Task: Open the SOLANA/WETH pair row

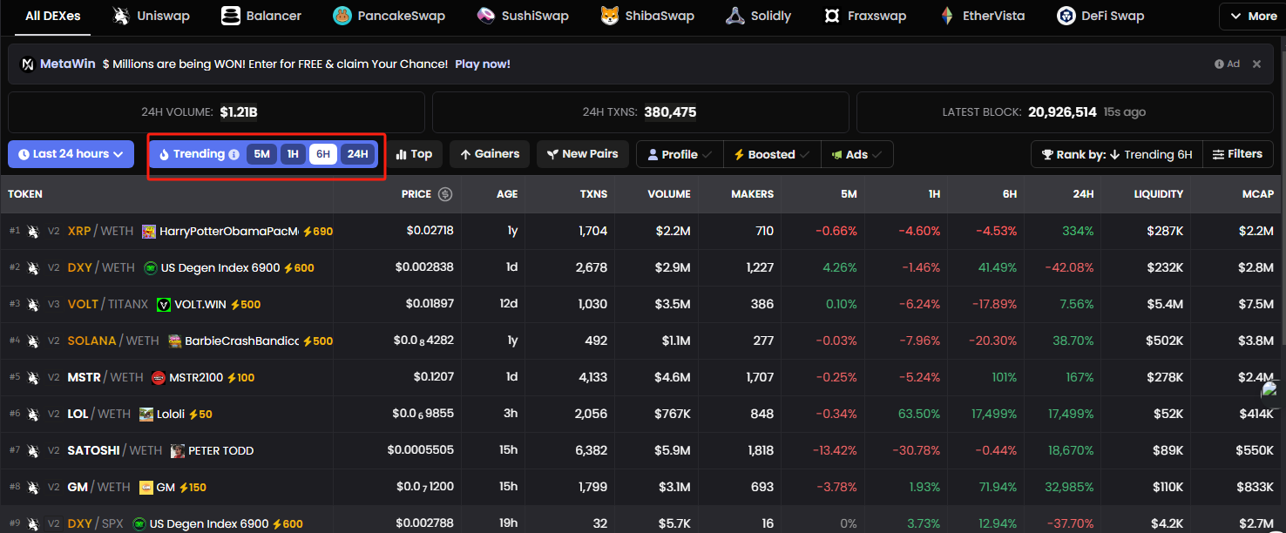Action: [640, 341]
